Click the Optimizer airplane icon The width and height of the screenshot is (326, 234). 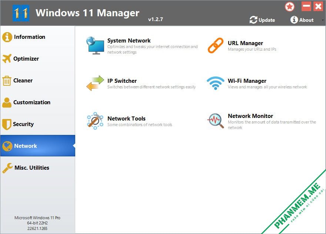click(7, 59)
